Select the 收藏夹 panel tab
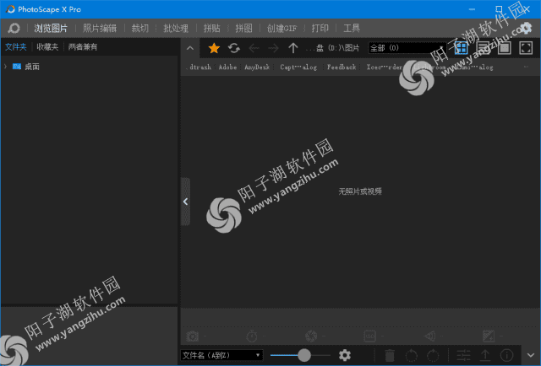Viewport: 541px width, 366px height. (47, 47)
